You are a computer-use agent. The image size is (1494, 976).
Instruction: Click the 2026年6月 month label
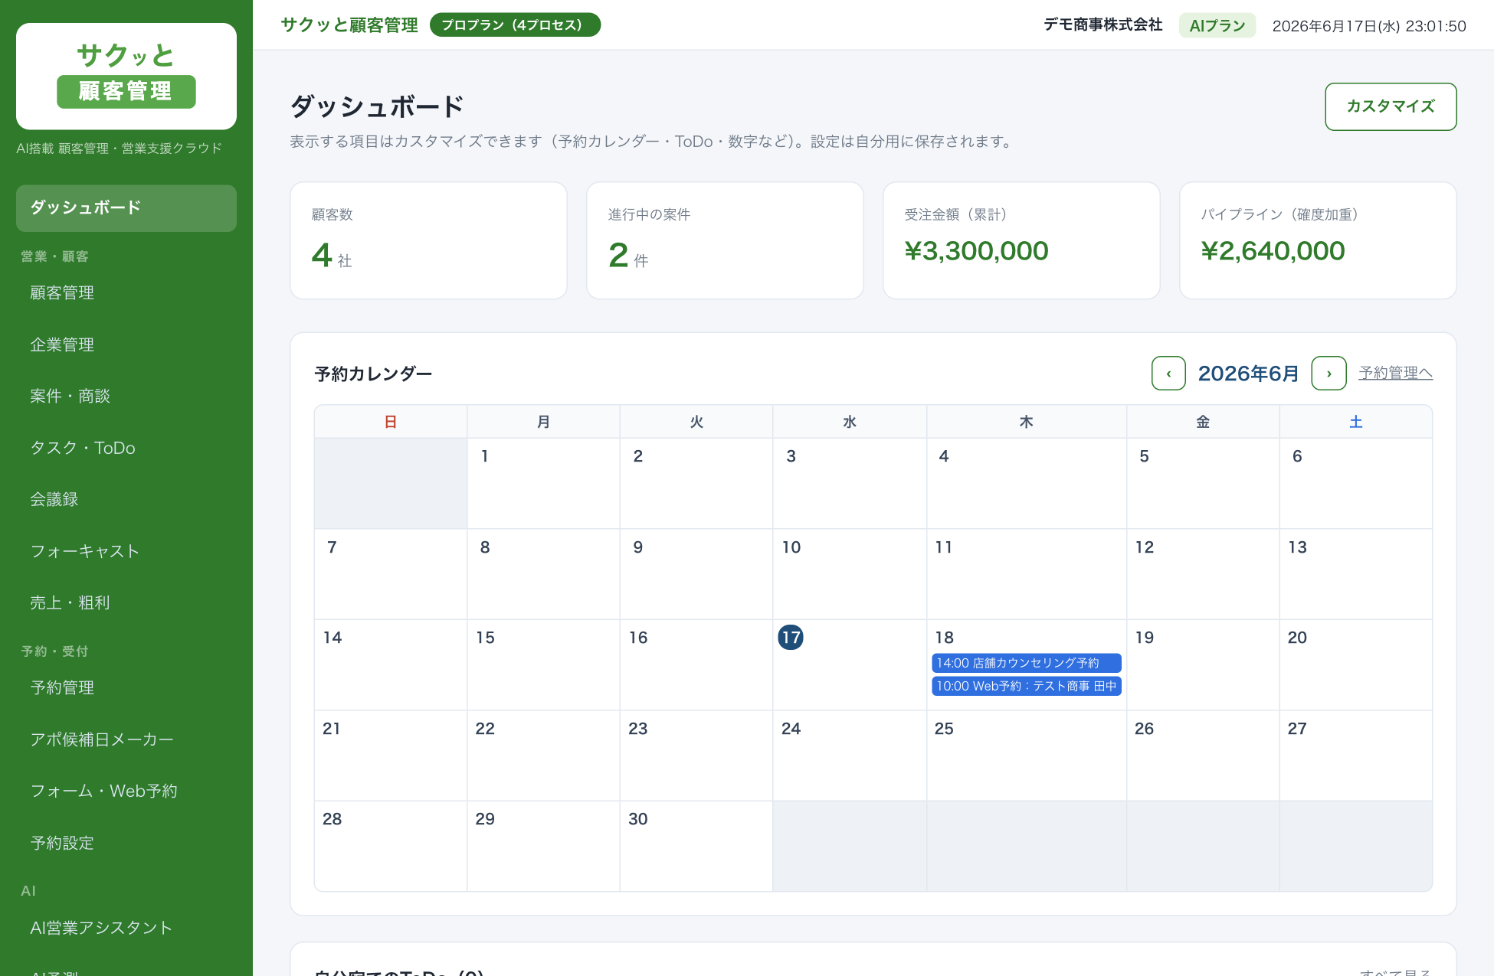click(x=1248, y=374)
